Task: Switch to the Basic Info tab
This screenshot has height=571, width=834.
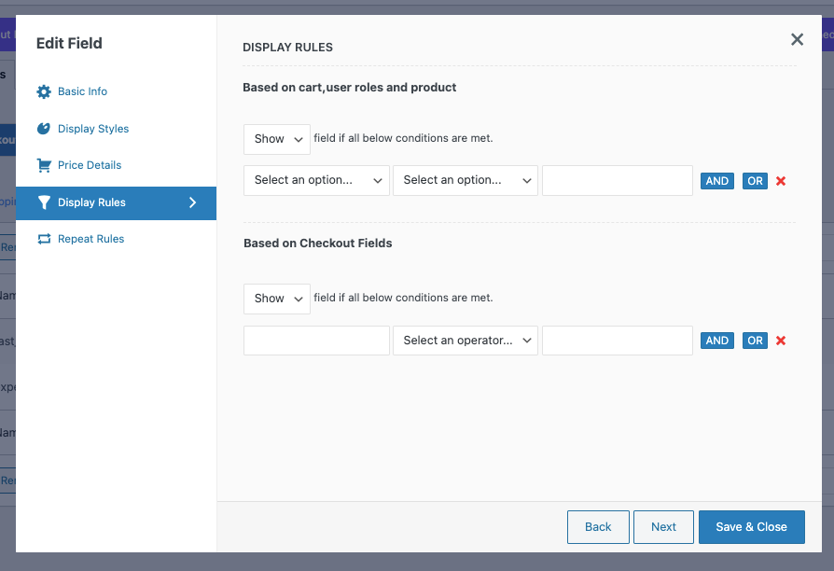Action: click(82, 91)
